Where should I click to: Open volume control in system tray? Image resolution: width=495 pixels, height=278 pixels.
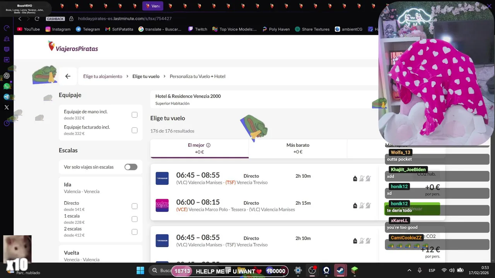click(452, 270)
